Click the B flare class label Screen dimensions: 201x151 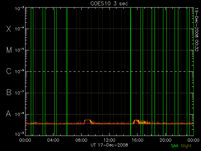coord(9,92)
